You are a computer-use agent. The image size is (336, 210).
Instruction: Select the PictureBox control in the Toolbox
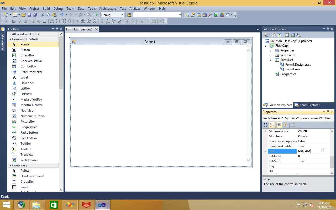coord(28,122)
